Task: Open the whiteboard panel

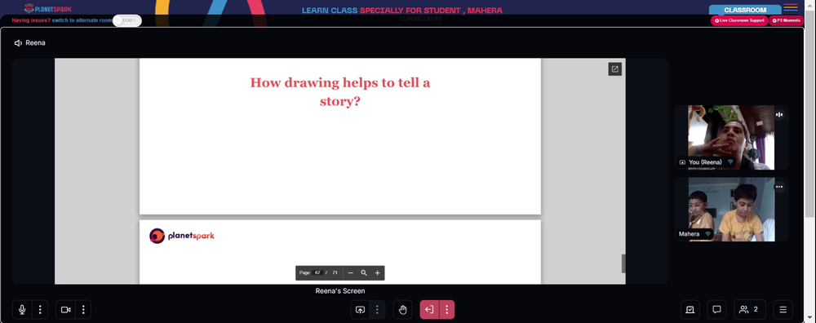Action: click(690, 309)
